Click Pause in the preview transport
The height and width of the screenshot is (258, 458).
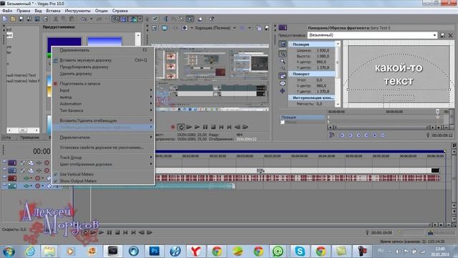pyautogui.click(x=205, y=127)
